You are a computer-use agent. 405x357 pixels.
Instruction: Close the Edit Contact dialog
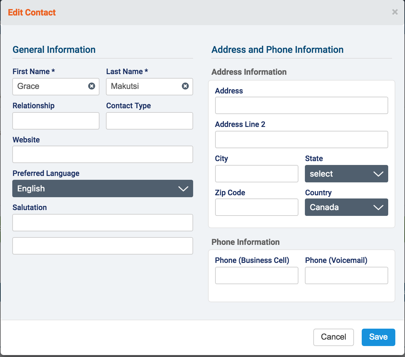tap(395, 12)
